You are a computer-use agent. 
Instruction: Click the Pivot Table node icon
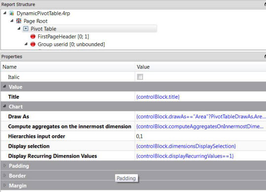click(x=26, y=28)
